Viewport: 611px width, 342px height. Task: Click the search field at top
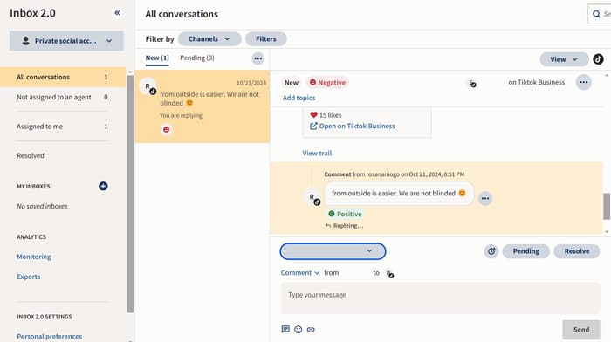(600, 14)
